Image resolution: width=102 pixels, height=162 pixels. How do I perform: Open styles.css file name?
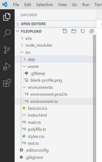point(36,137)
